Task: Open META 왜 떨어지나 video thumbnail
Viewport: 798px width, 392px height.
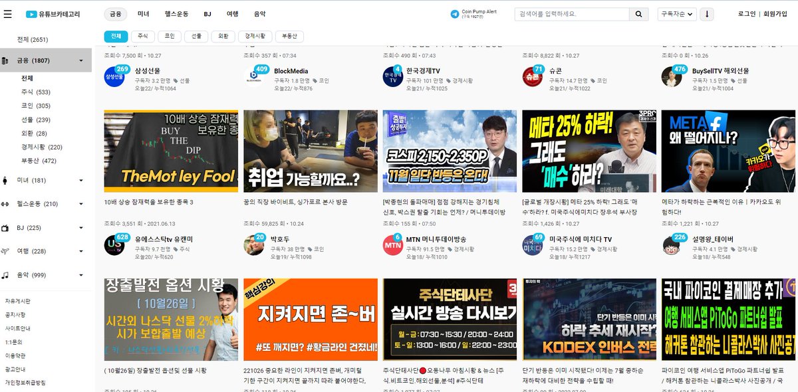Action: point(728,151)
